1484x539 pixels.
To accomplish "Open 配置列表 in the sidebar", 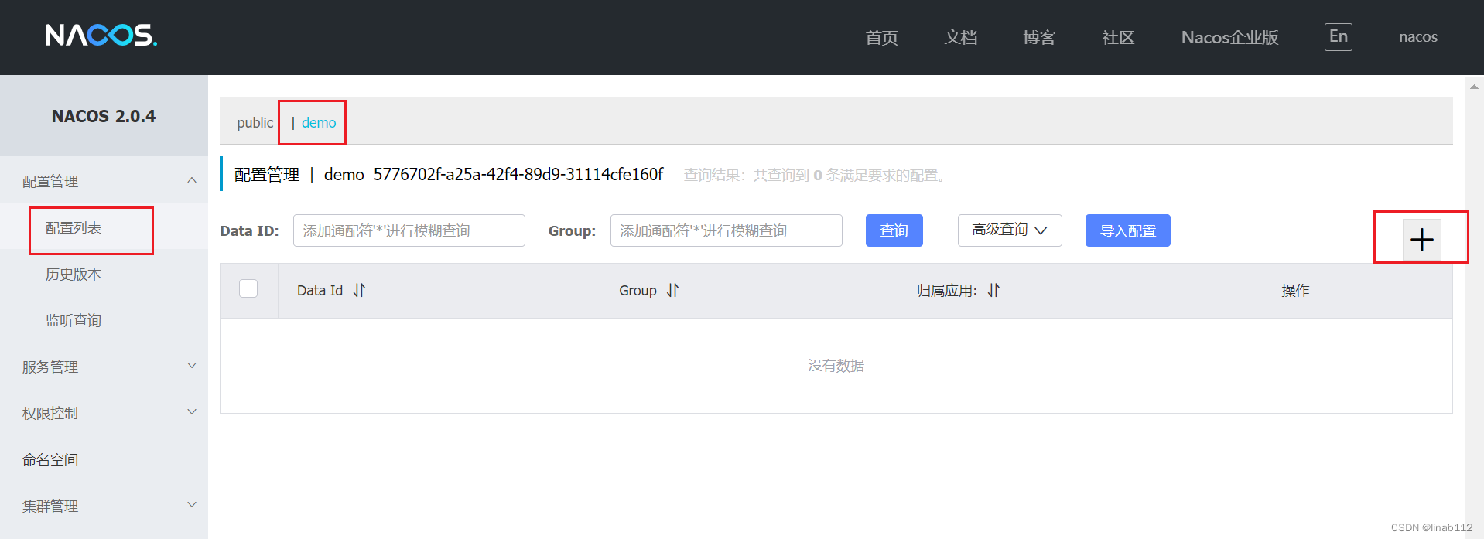I will click(x=74, y=228).
